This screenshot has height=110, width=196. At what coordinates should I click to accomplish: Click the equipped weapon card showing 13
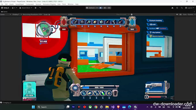coord(156,88)
